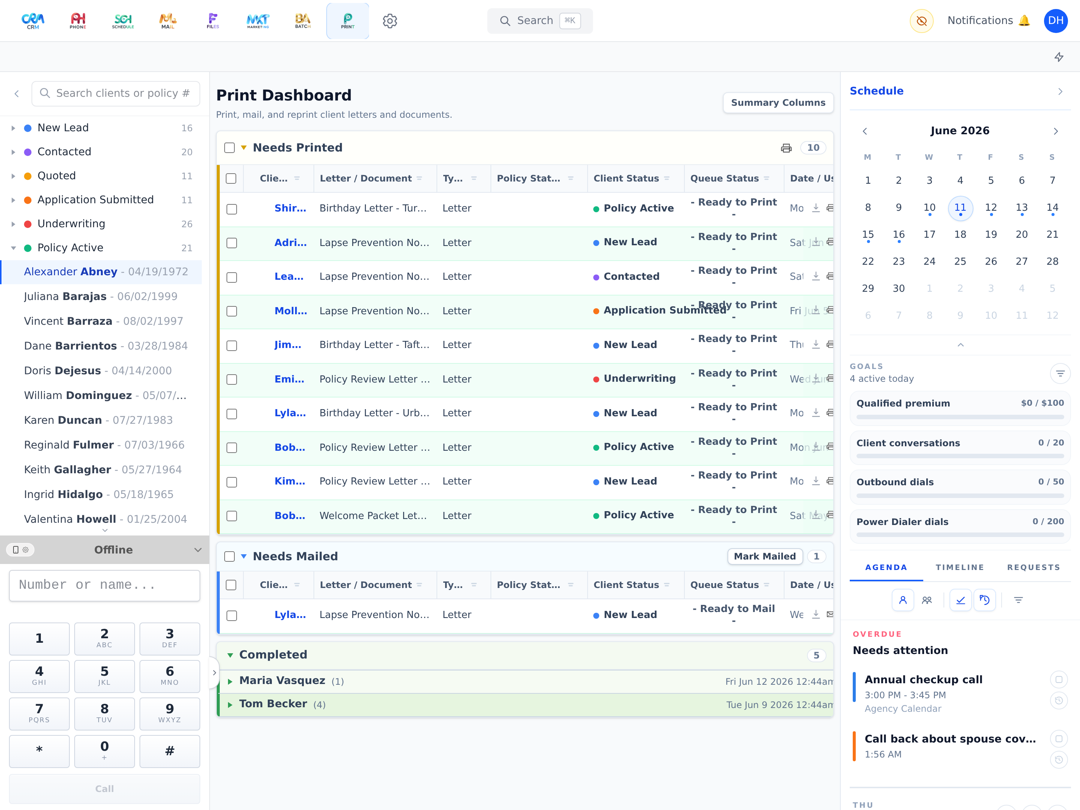Click the lightning bolt quick actions icon

(x=1059, y=57)
